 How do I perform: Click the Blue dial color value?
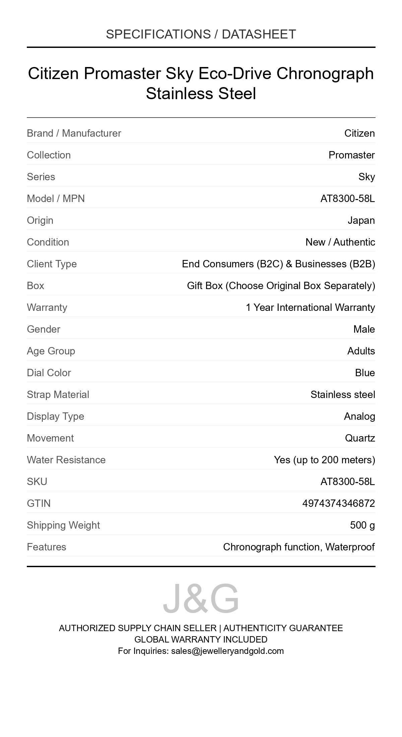tap(365, 373)
